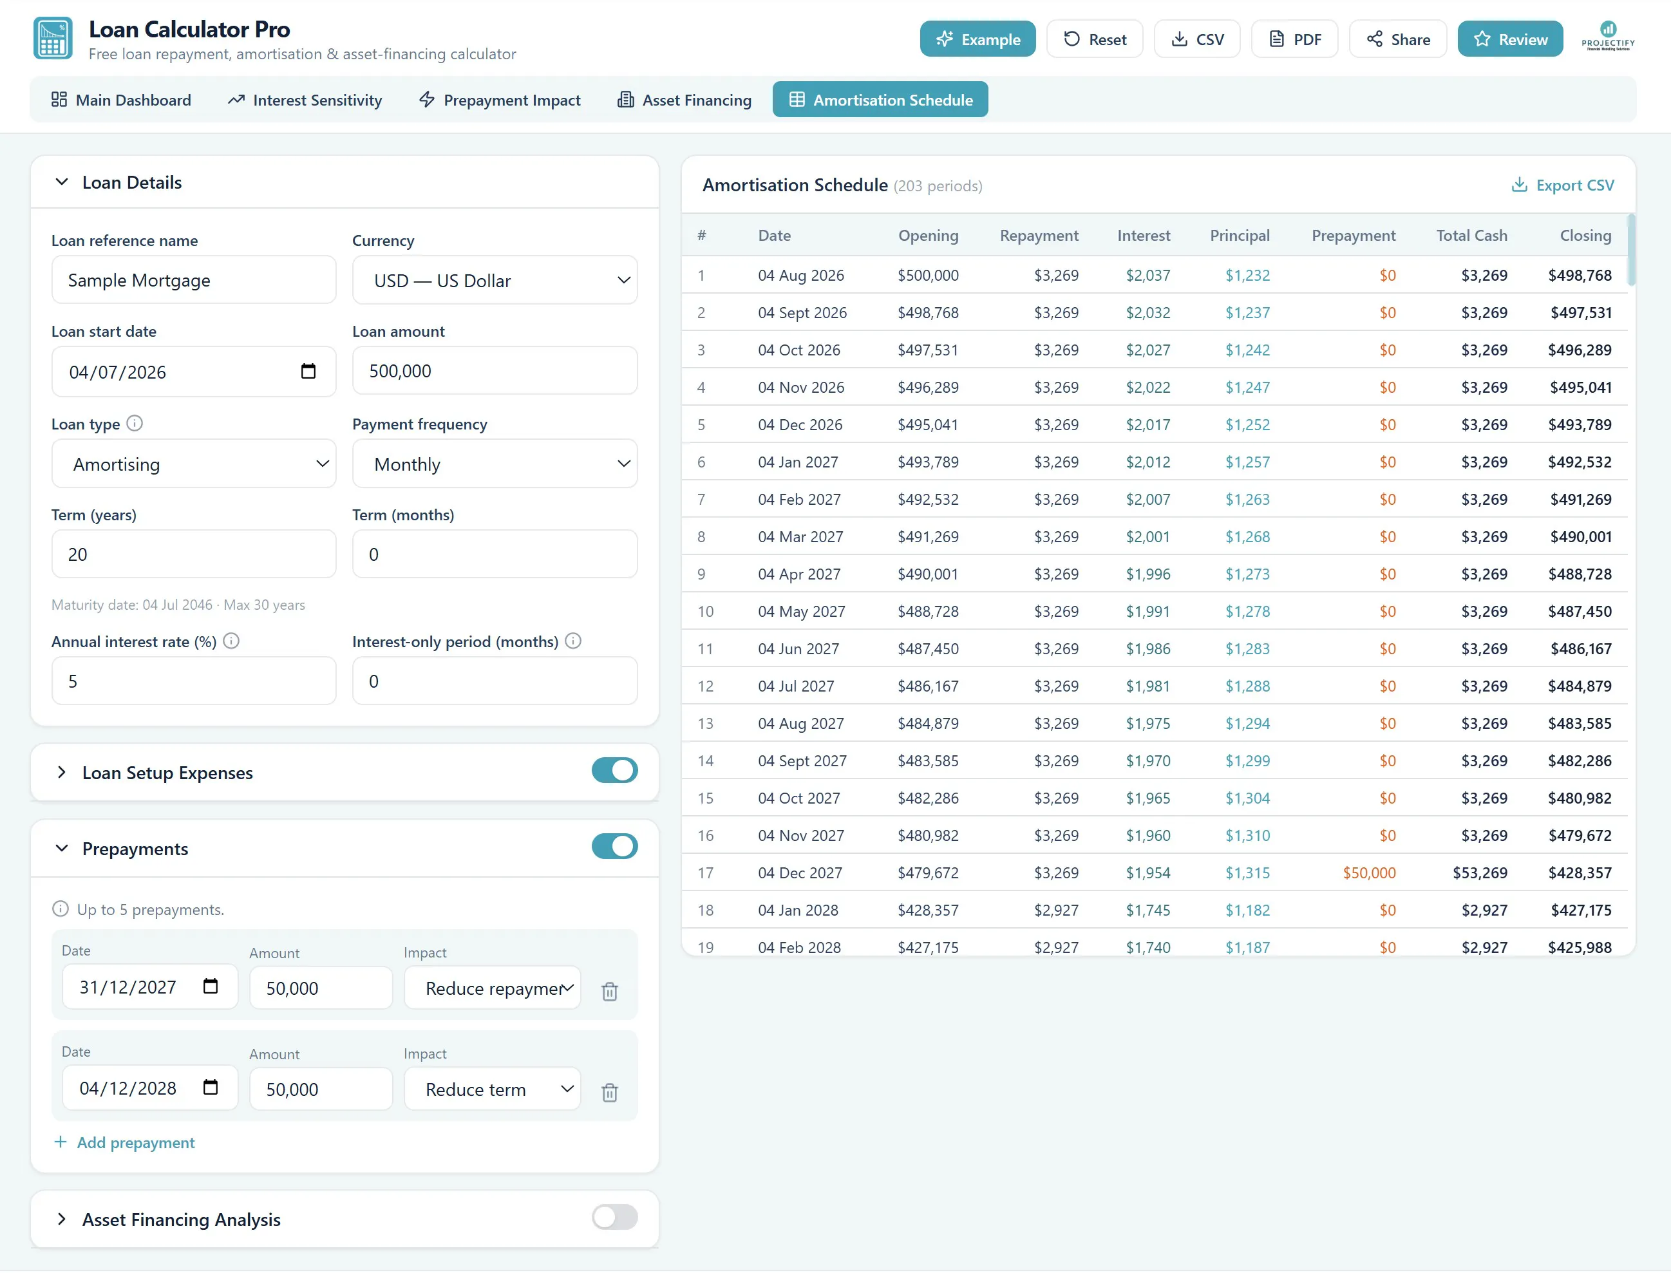
Task: Click amount field of 04/12/2028 prepayment
Action: coord(321,1089)
